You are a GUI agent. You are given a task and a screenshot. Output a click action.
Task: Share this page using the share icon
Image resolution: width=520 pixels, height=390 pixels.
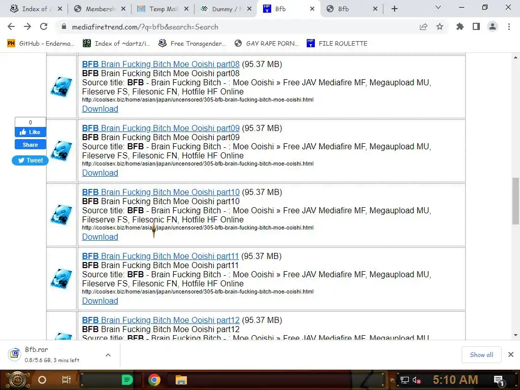[x=424, y=26]
